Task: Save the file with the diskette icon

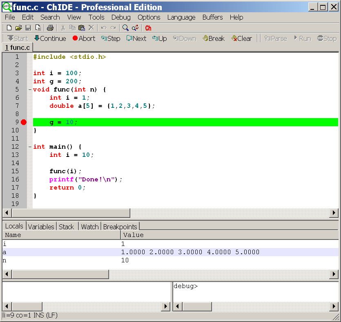Action: [x=28, y=27]
